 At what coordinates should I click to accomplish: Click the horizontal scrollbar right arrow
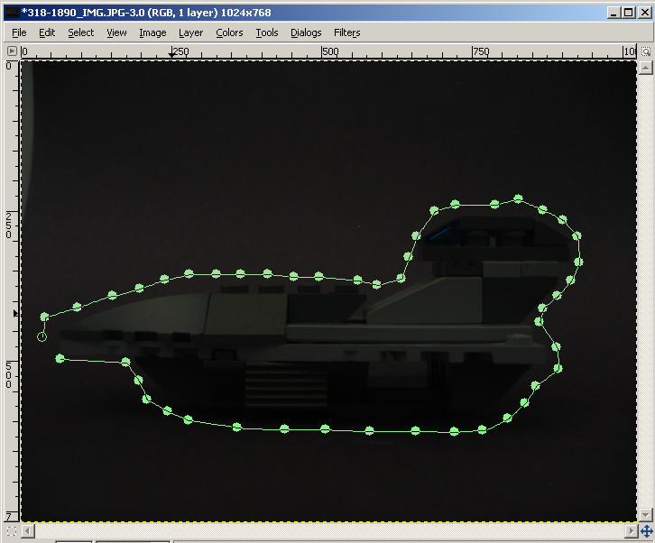click(632, 531)
